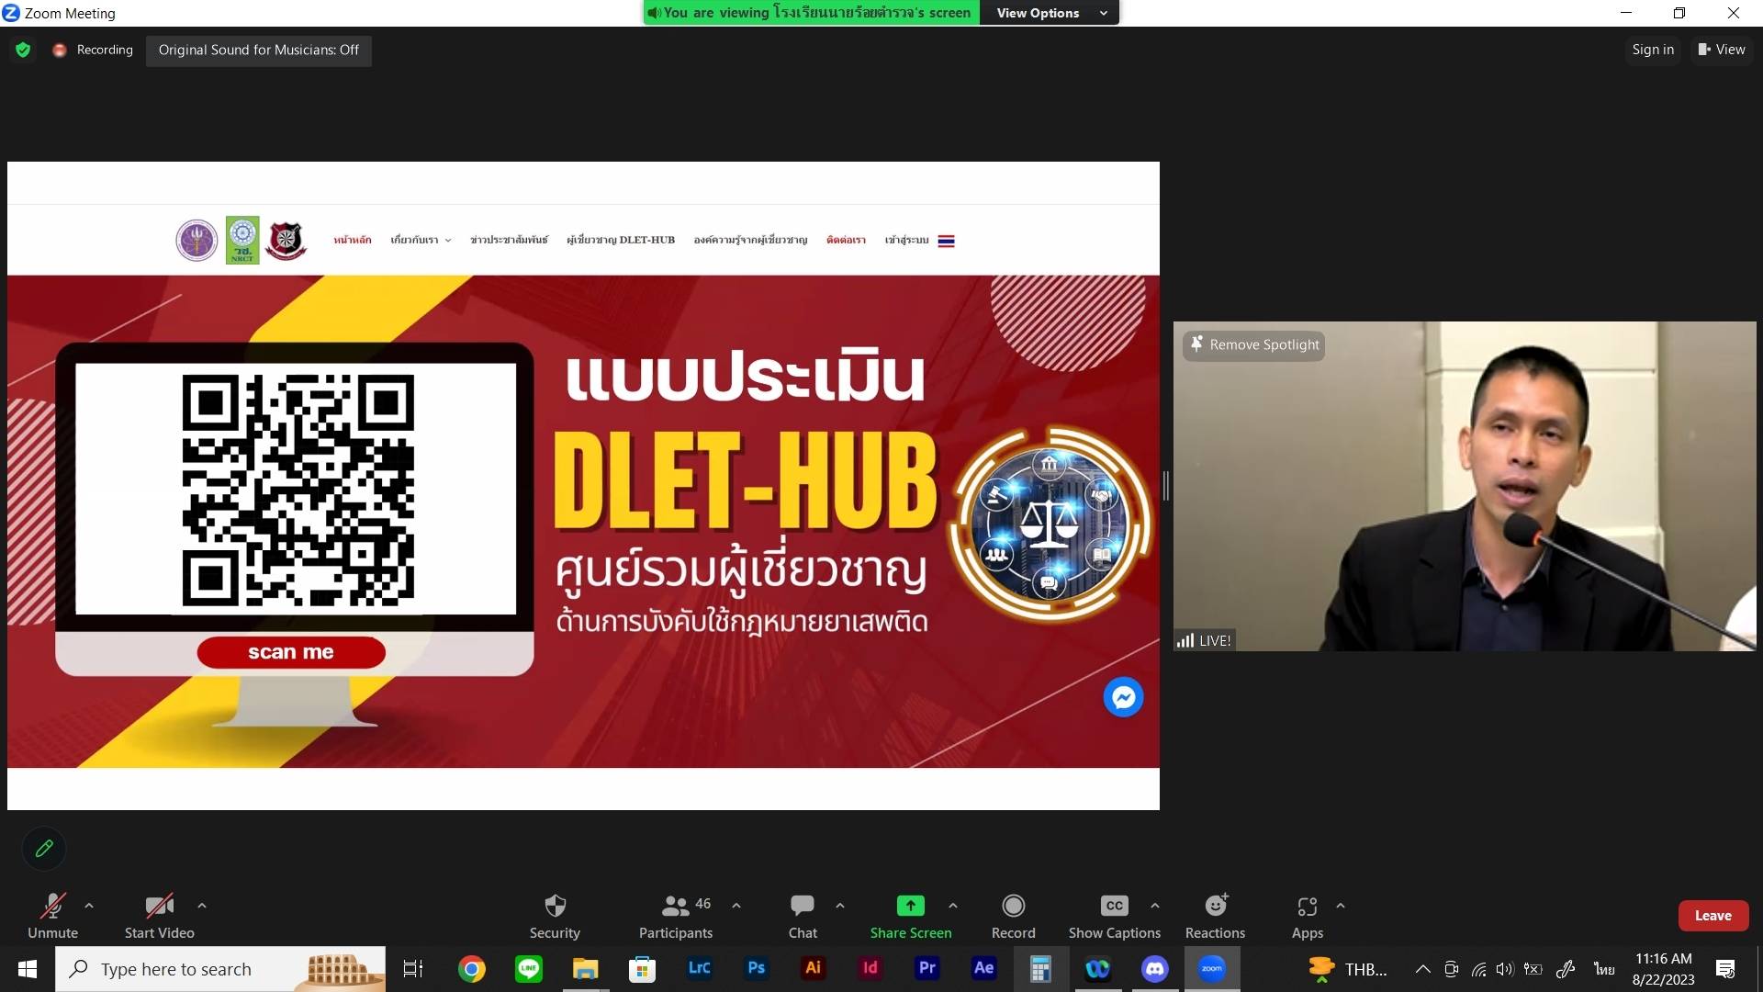Open the Chat panel icon
Screen dimensions: 1763x992
[x=802, y=907]
